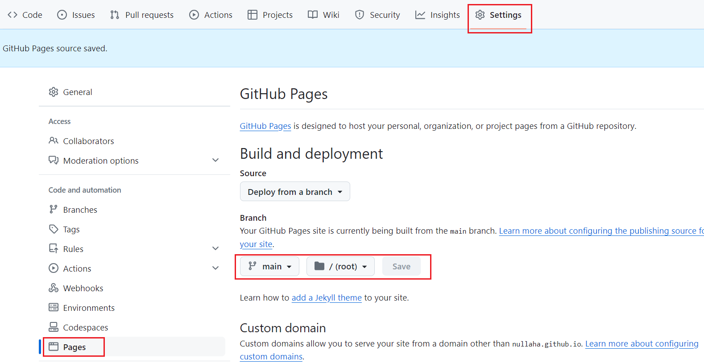The width and height of the screenshot is (704, 363).
Task: Click the Wiki book icon
Action: (x=313, y=15)
